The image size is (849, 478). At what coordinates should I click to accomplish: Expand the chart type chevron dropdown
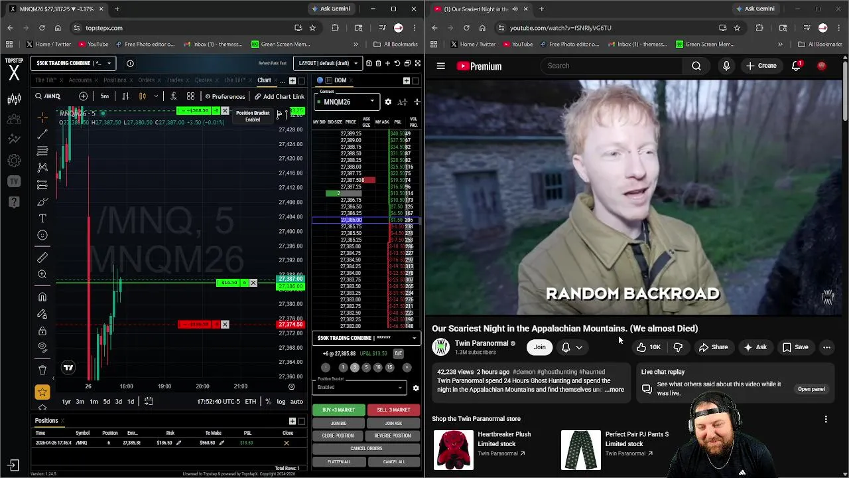point(157,96)
